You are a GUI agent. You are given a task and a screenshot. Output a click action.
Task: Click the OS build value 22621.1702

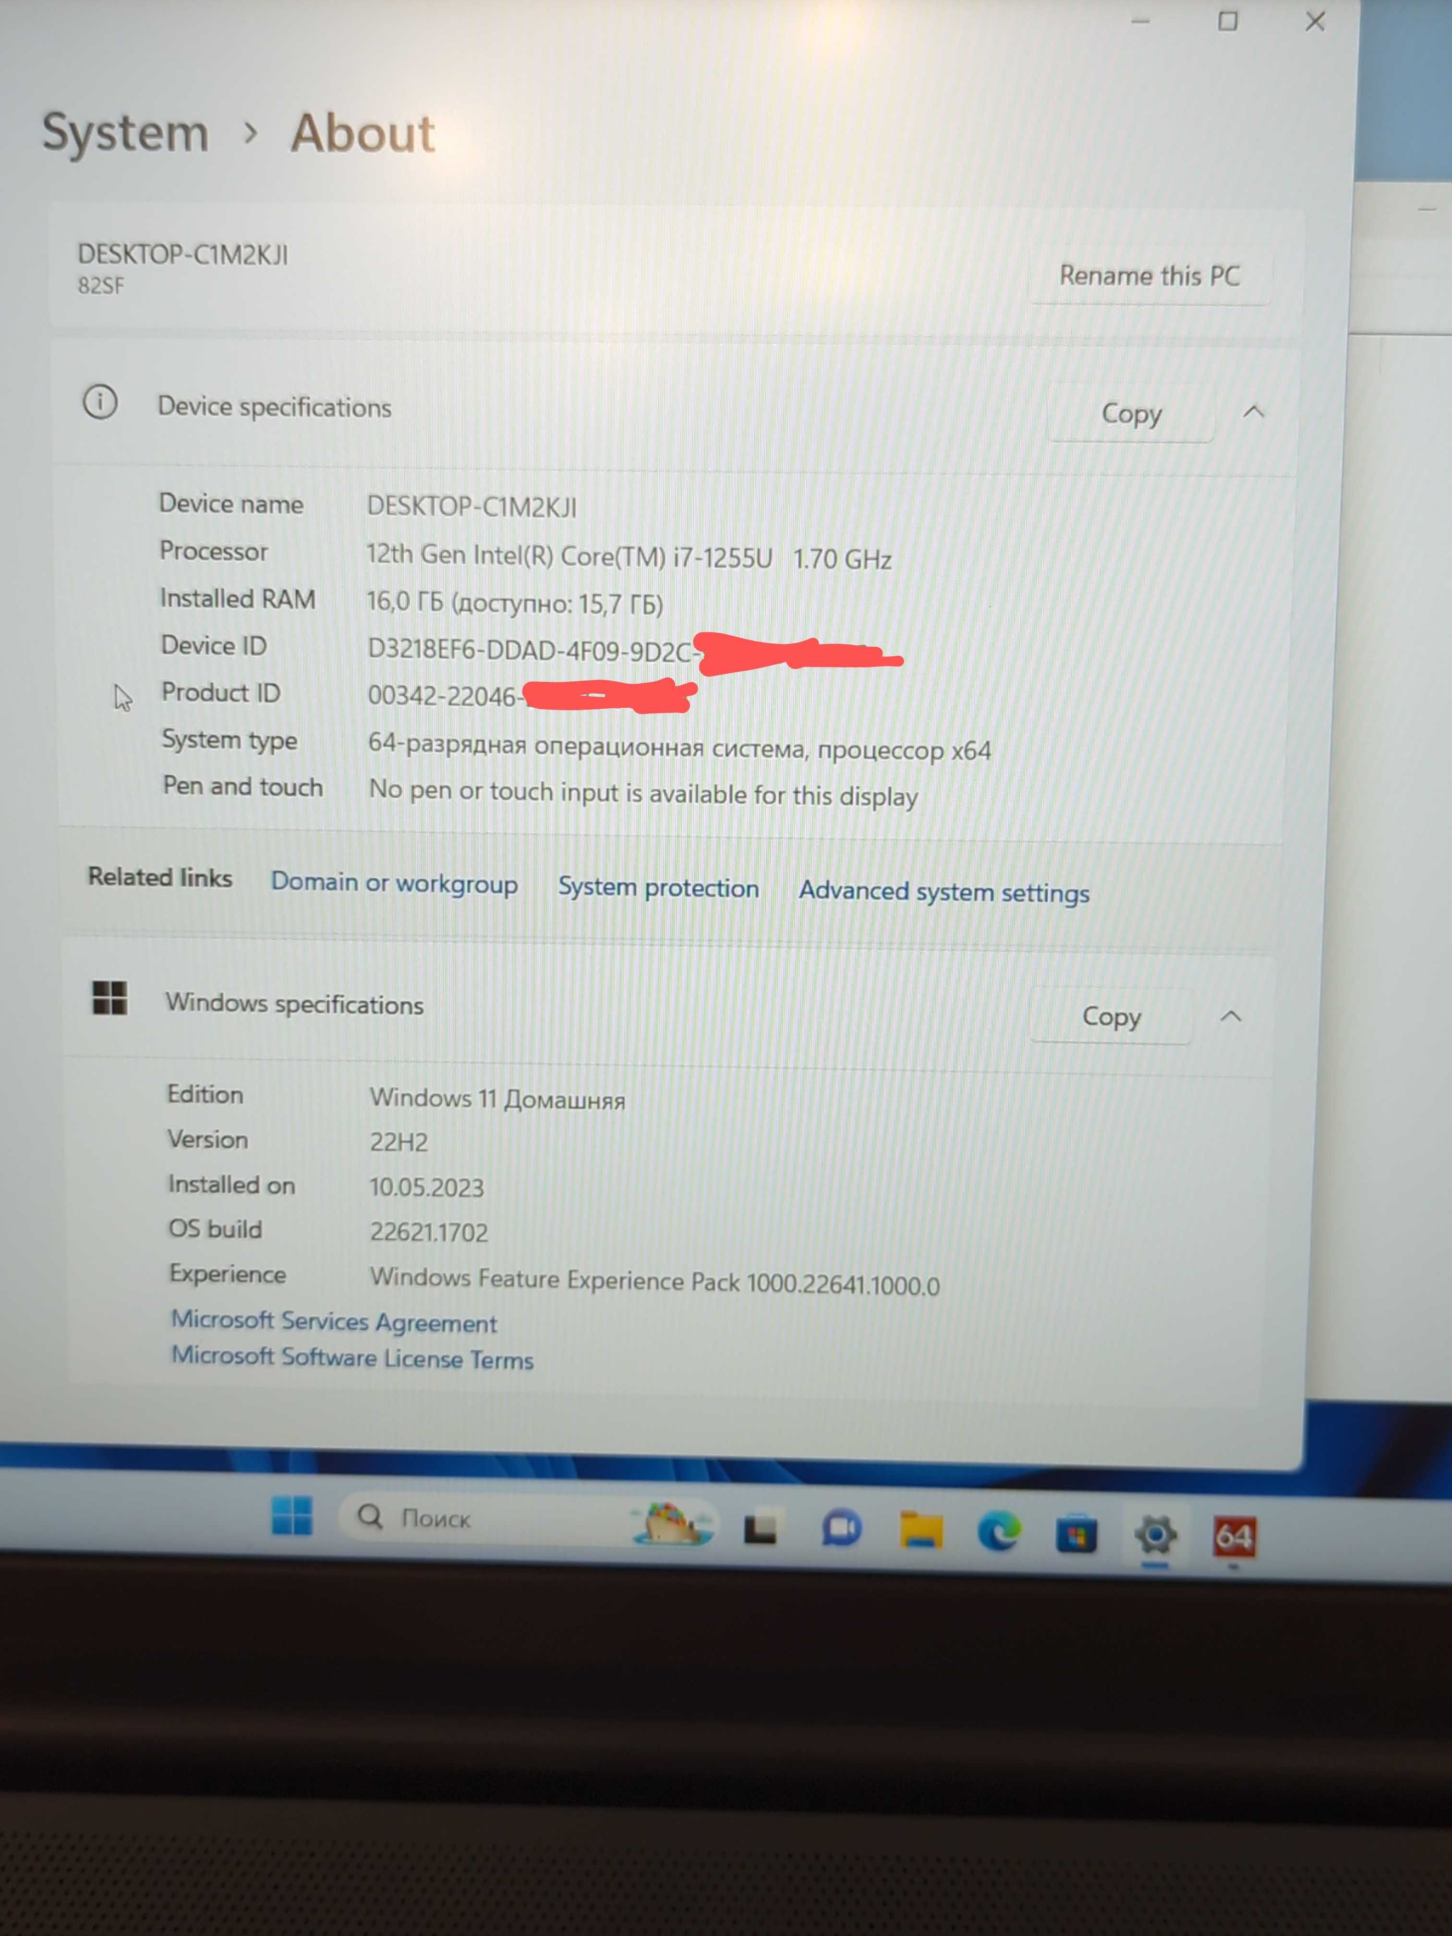point(429,1232)
